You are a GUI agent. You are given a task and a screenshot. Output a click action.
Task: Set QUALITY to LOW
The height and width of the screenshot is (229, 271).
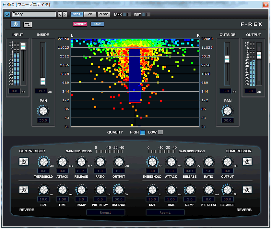point(160,133)
